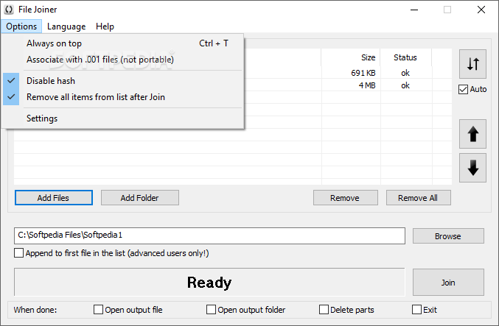Close the open Options menu
Image resolution: width=499 pixels, height=326 pixels.
click(x=21, y=26)
